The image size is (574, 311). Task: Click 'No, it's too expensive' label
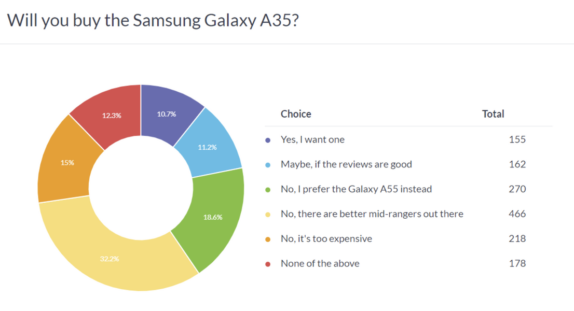(x=326, y=239)
